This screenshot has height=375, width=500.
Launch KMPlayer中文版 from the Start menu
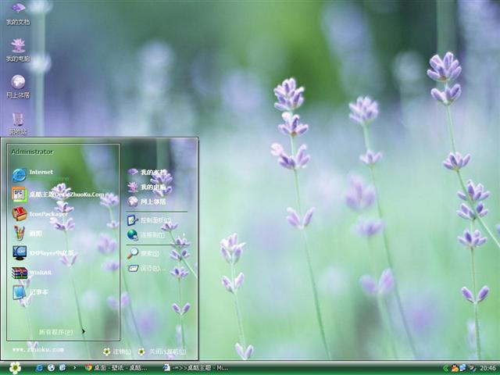coord(43,253)
